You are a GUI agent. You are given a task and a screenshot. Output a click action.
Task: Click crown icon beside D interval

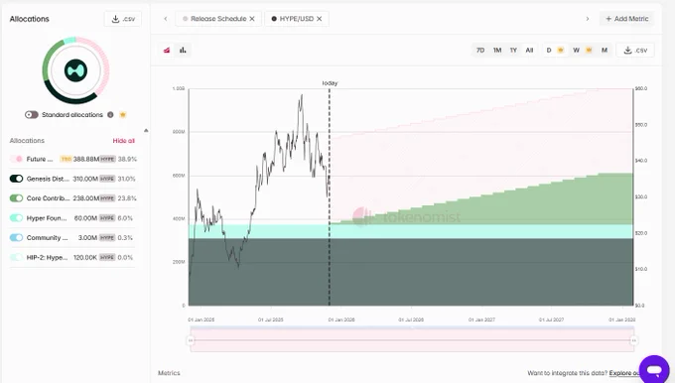click(x=561, y=51)
